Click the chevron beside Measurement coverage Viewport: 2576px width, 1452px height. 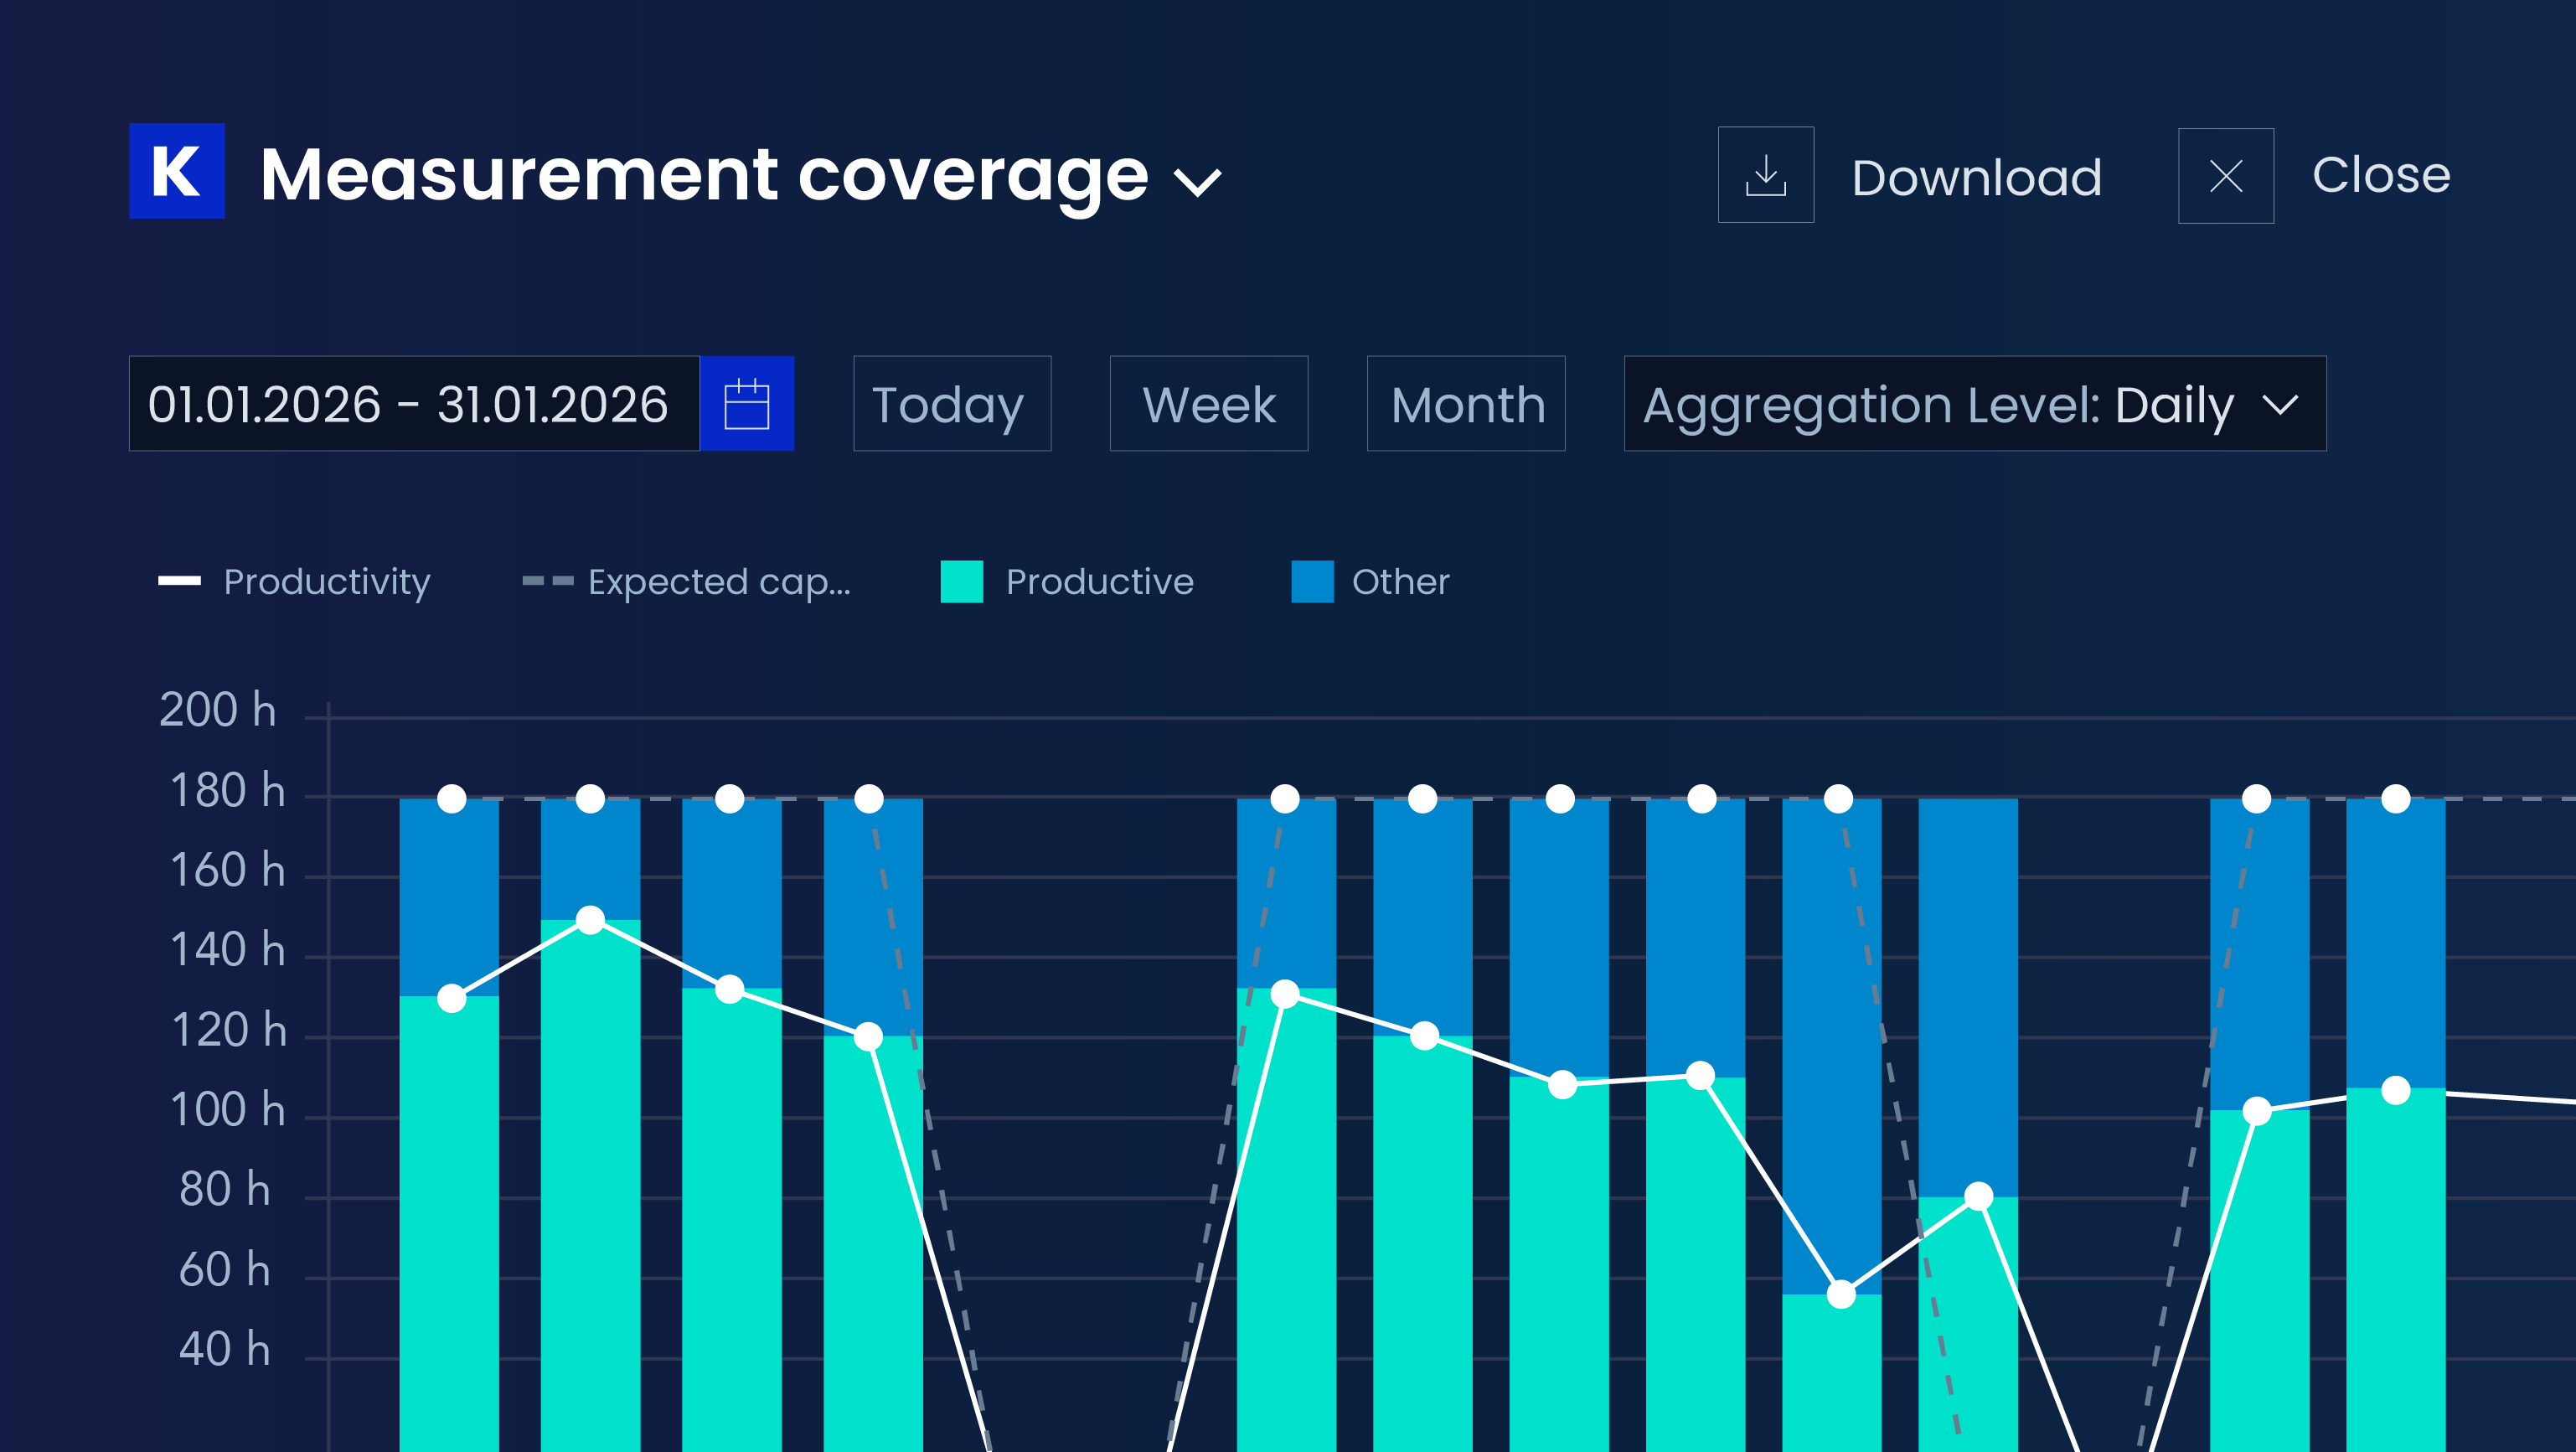[1197, 182]
